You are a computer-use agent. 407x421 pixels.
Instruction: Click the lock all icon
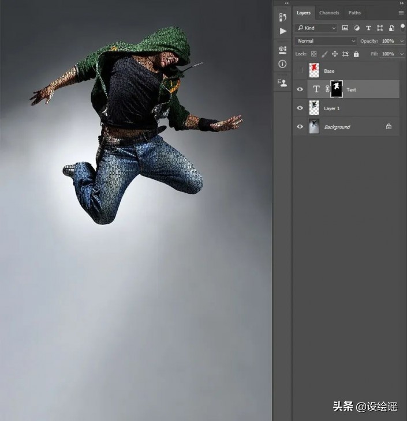356,54
